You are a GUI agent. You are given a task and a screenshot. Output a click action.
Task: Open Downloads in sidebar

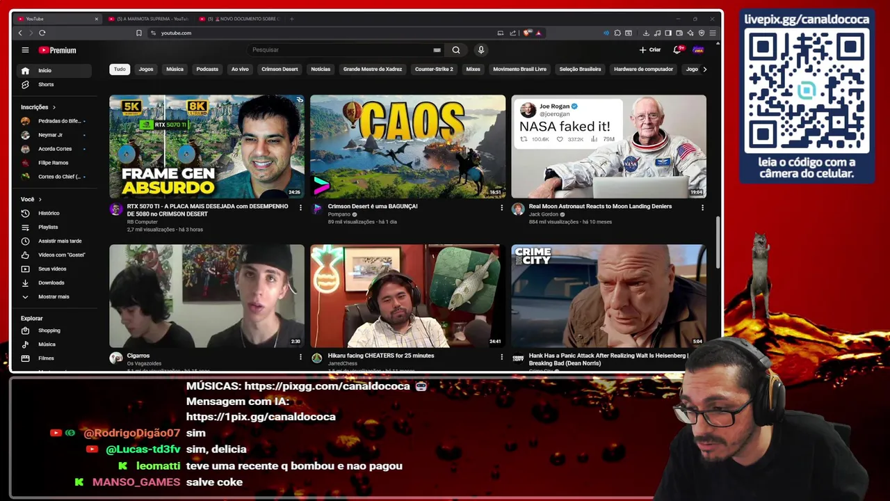[x=54, y=283]
